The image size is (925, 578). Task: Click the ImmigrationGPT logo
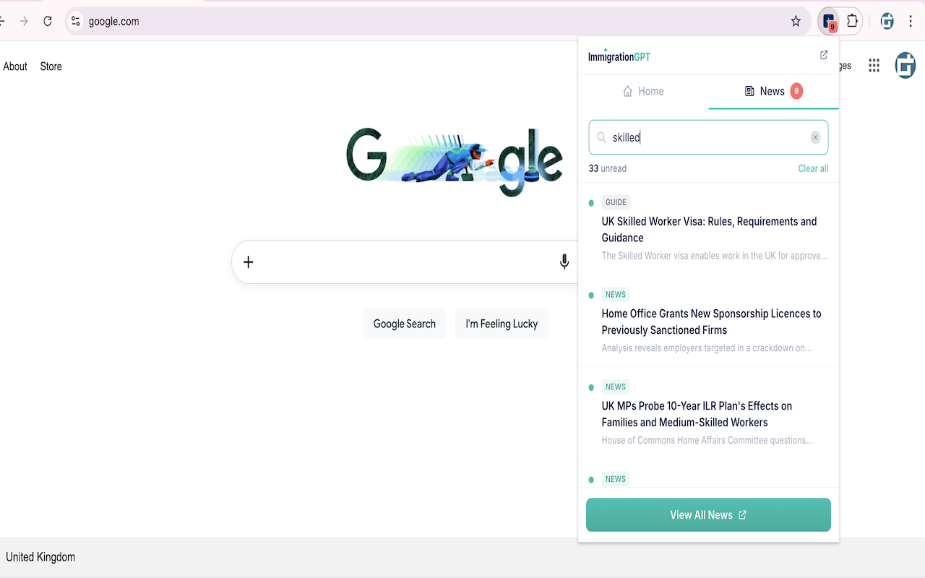pyautogui.click(x=619, y=56)
